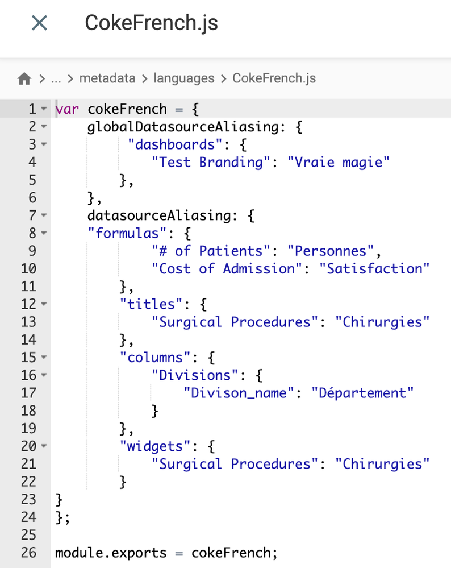Screen dimensions: 451x568
Task: Collapse the Divisions object on line 16
Action: pos(44,375)
